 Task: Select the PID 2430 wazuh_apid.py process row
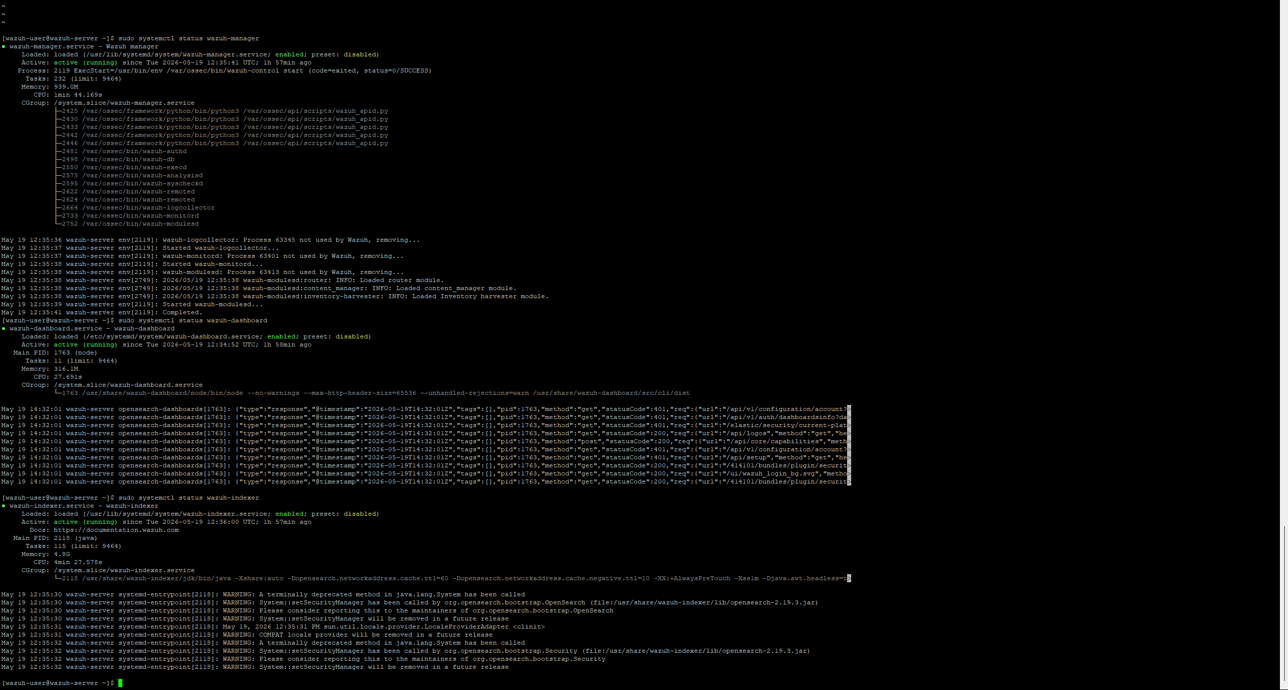pos(221,119)
